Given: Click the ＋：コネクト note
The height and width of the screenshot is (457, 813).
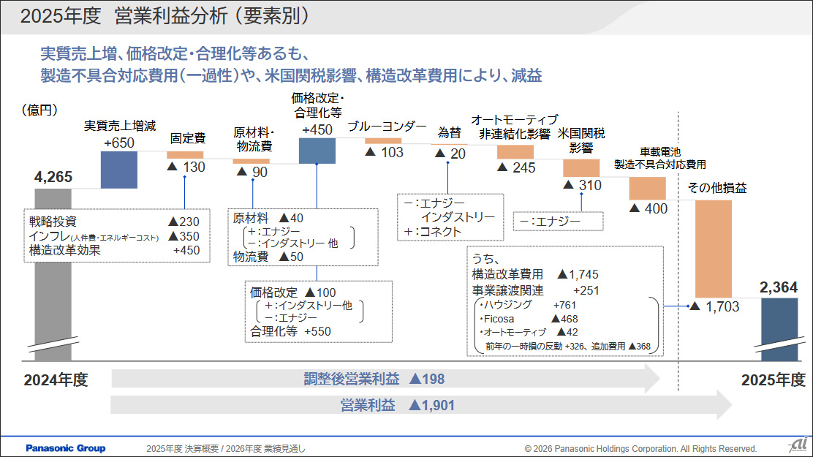Looking at the screenshot, I should pos(432,232).
